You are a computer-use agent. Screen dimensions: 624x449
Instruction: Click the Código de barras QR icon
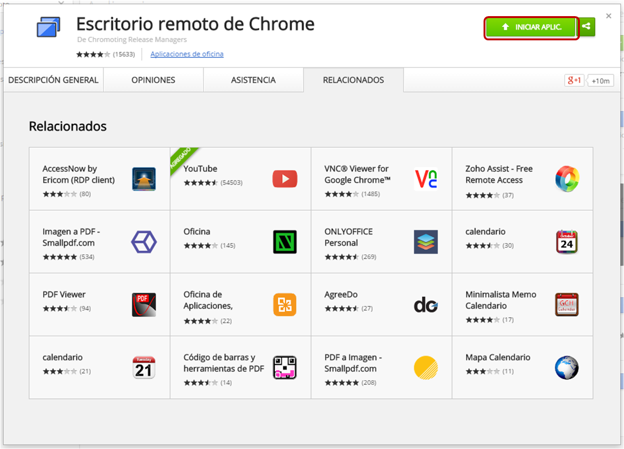(285, 368)
